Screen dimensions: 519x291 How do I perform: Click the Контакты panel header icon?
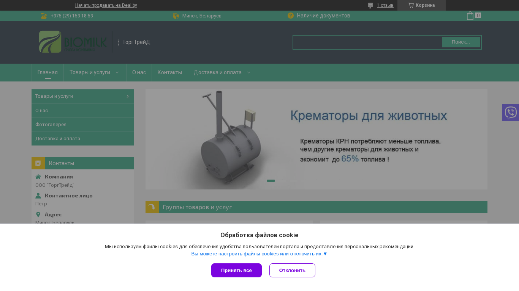click(x=38, y=163)
